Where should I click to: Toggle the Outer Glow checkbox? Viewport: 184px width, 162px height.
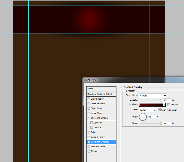[x=89, y=108]
